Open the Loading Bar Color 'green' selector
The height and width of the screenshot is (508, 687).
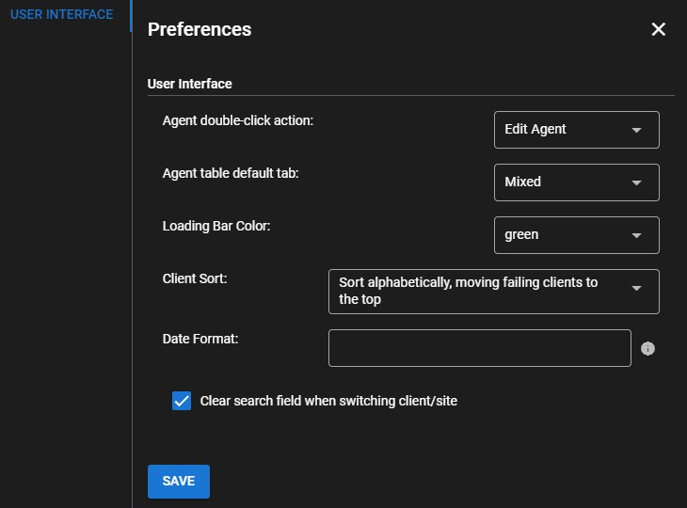[x=577, y=235]
